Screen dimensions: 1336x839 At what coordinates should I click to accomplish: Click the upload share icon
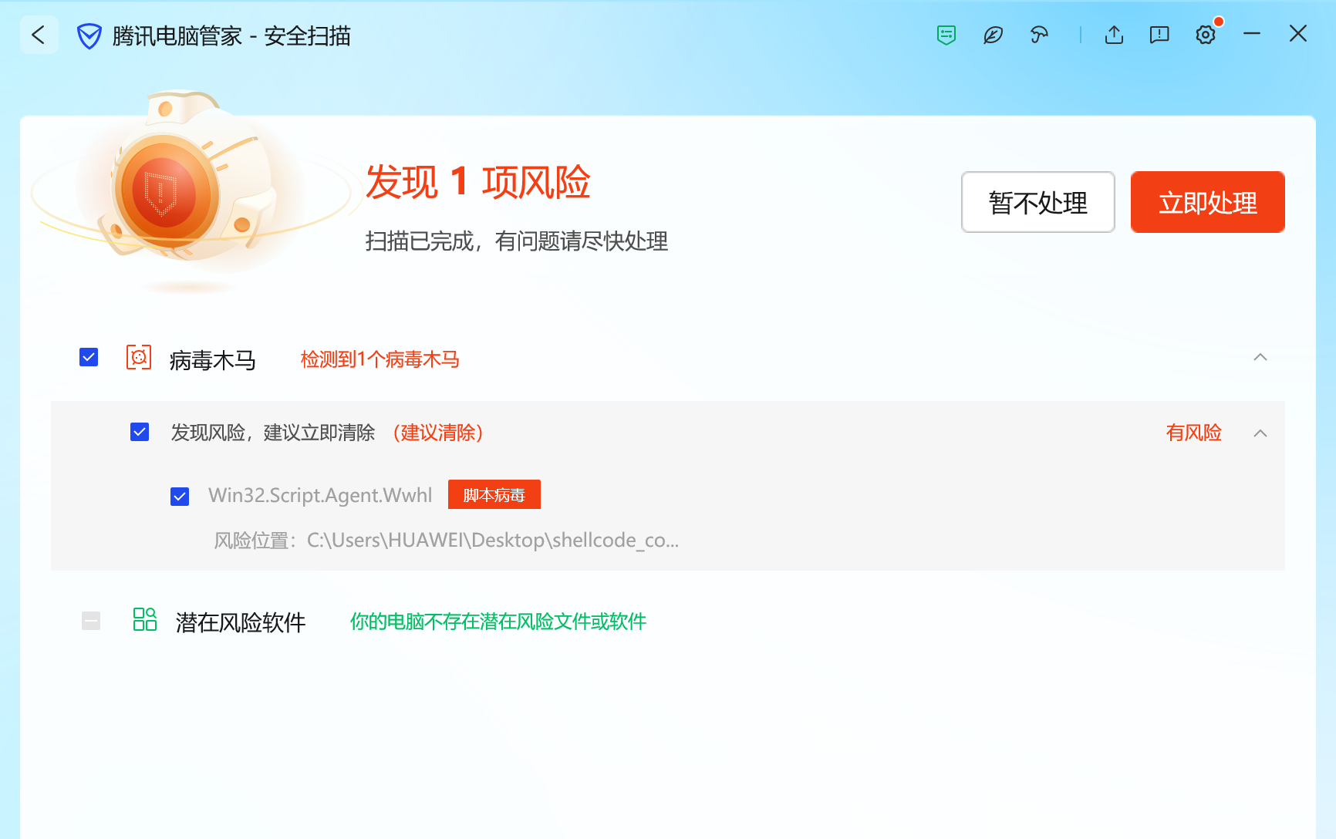[1114, 35]
